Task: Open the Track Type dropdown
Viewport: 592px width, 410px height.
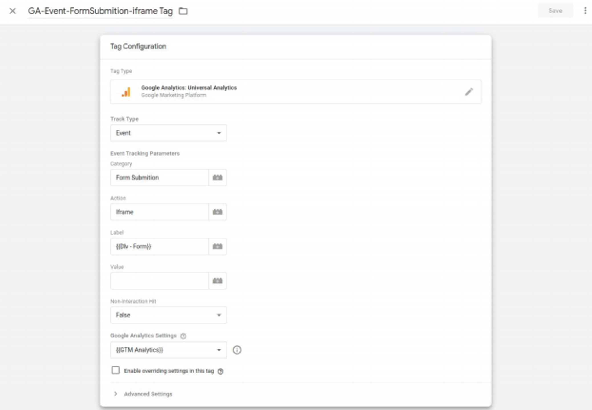Action: tap(168, 133)
